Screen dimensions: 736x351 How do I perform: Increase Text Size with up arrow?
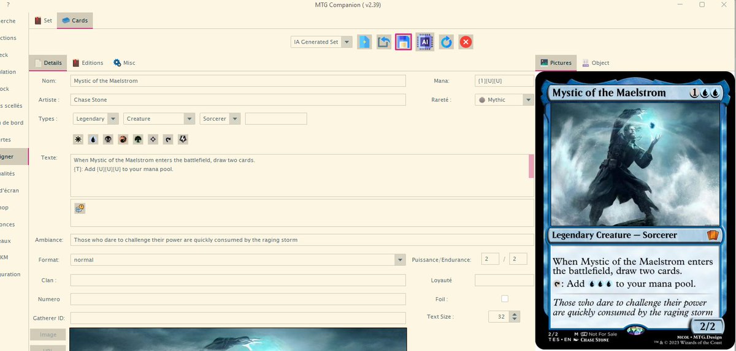pos(515,314)
